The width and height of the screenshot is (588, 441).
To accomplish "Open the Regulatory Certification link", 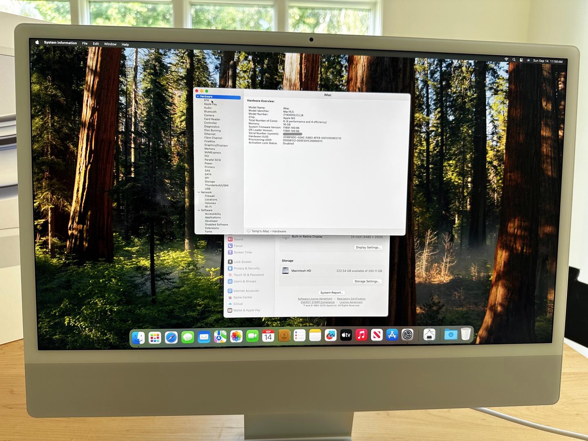I will 351,299.
